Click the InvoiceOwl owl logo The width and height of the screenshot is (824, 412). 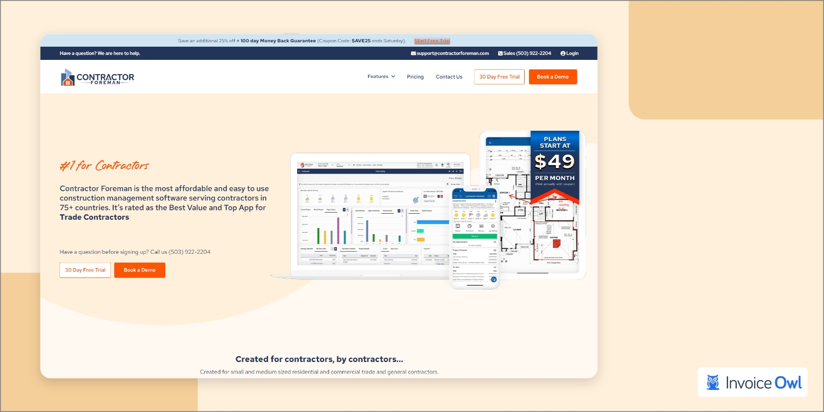(x=713, y=382)
